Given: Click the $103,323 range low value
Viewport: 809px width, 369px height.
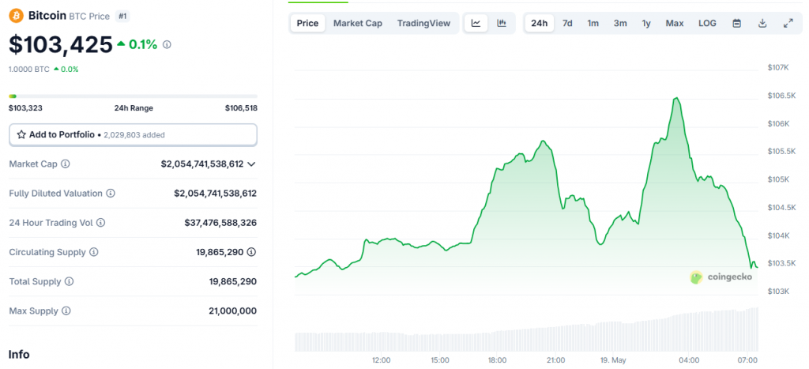Looking at the screenshot, I should 26,108.
